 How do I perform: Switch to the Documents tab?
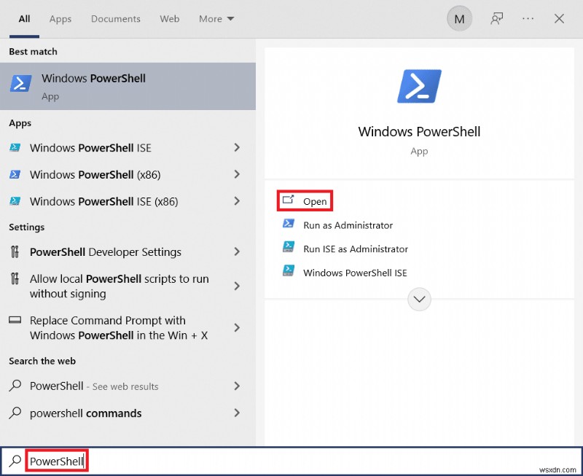pos(115,19)
